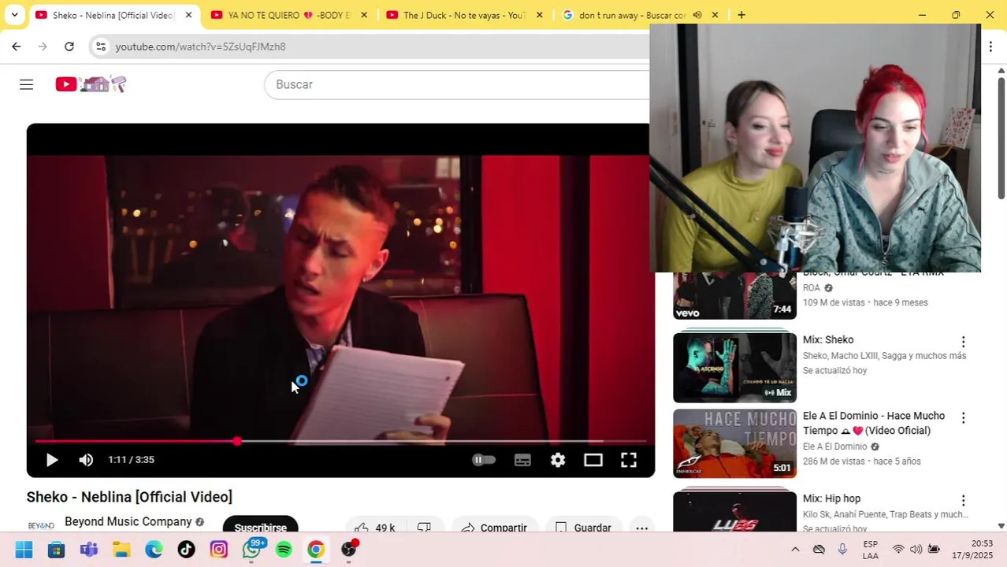Reload the page with the refresh icon
This screenshot has width=1007, height=567.
click(69, 46)
